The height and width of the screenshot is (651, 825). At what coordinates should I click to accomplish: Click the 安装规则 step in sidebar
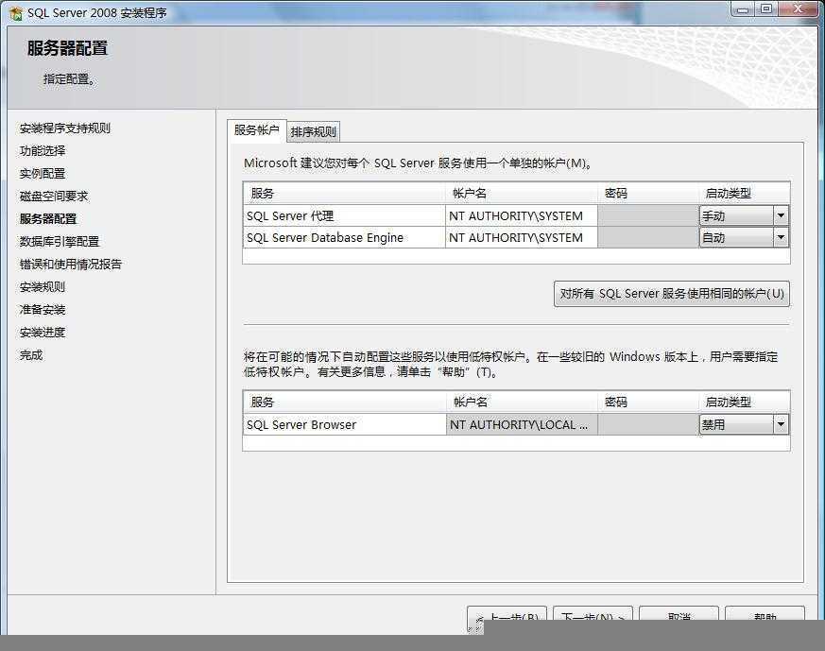43,287
